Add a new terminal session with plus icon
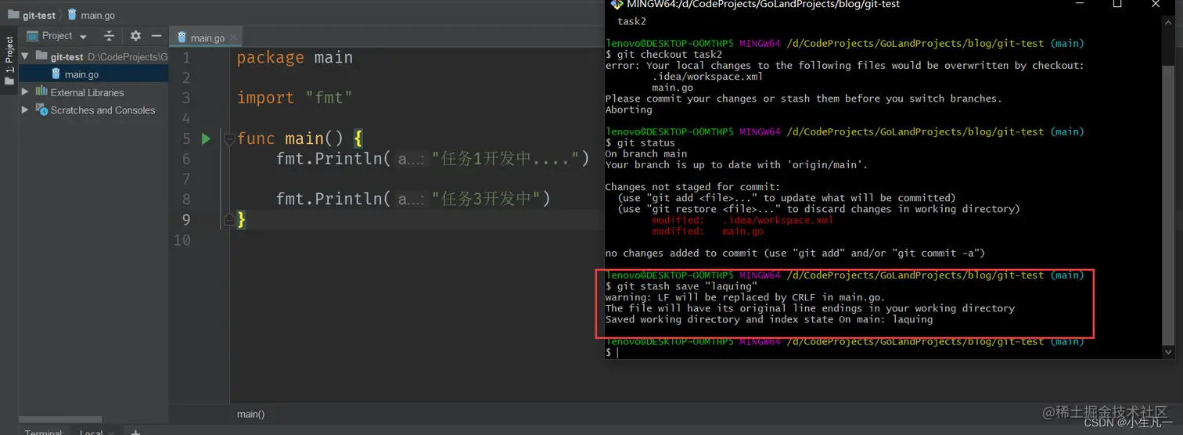 tap(135, 432)
